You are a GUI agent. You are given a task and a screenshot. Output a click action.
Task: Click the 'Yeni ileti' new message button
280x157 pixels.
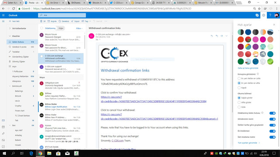click(x=14, y=21)
